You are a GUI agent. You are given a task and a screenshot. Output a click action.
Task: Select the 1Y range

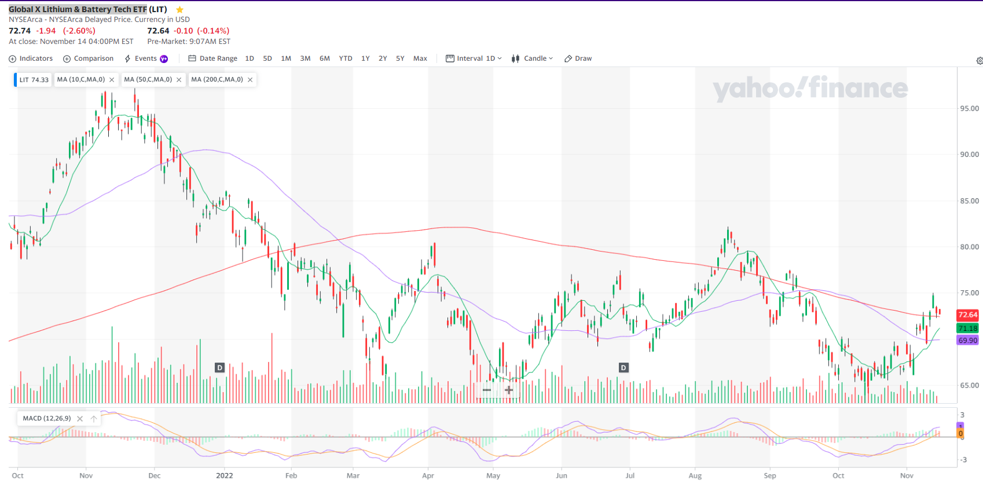pos(365,58)
